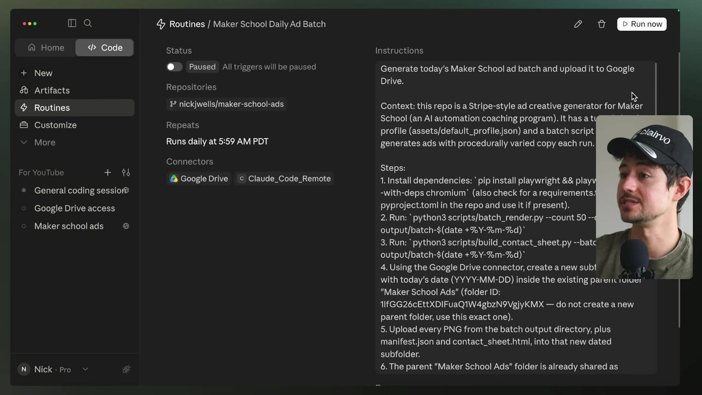Image resolution: width=702 pixels, height=395 pixels.
Task: Open search with the magnifier icon
Action: [88, 23]
